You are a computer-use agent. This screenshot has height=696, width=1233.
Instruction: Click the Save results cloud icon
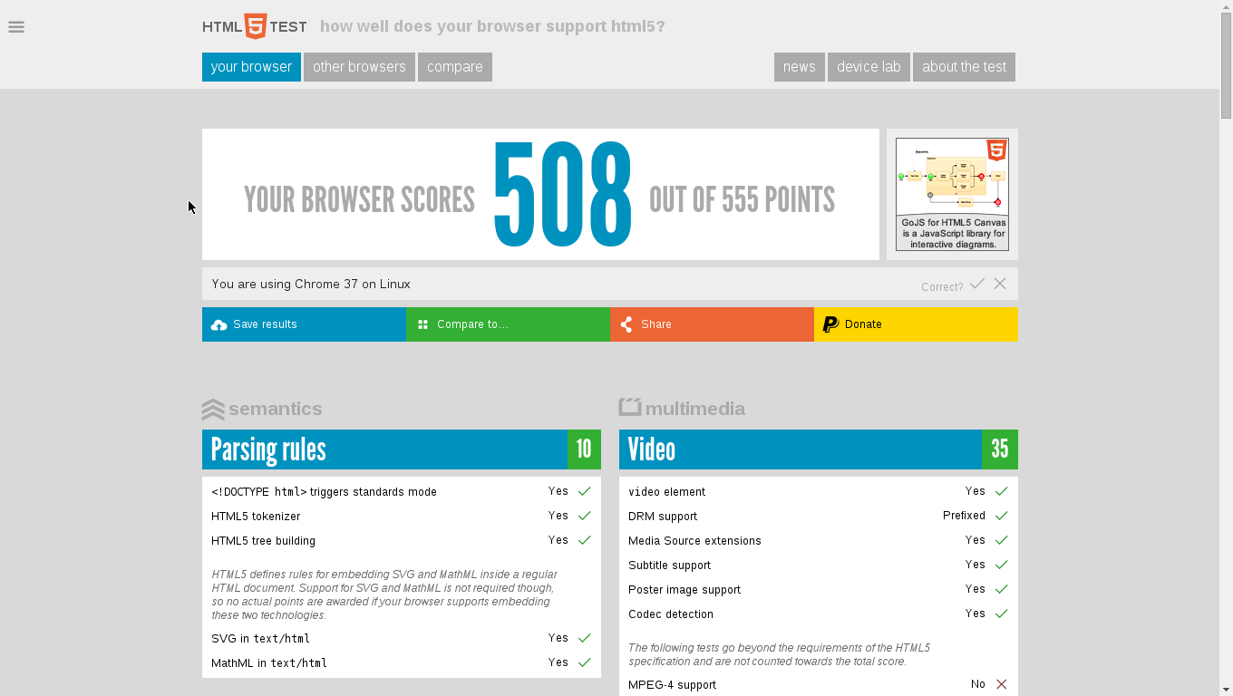pyautogui.click(x=218, y=324)
